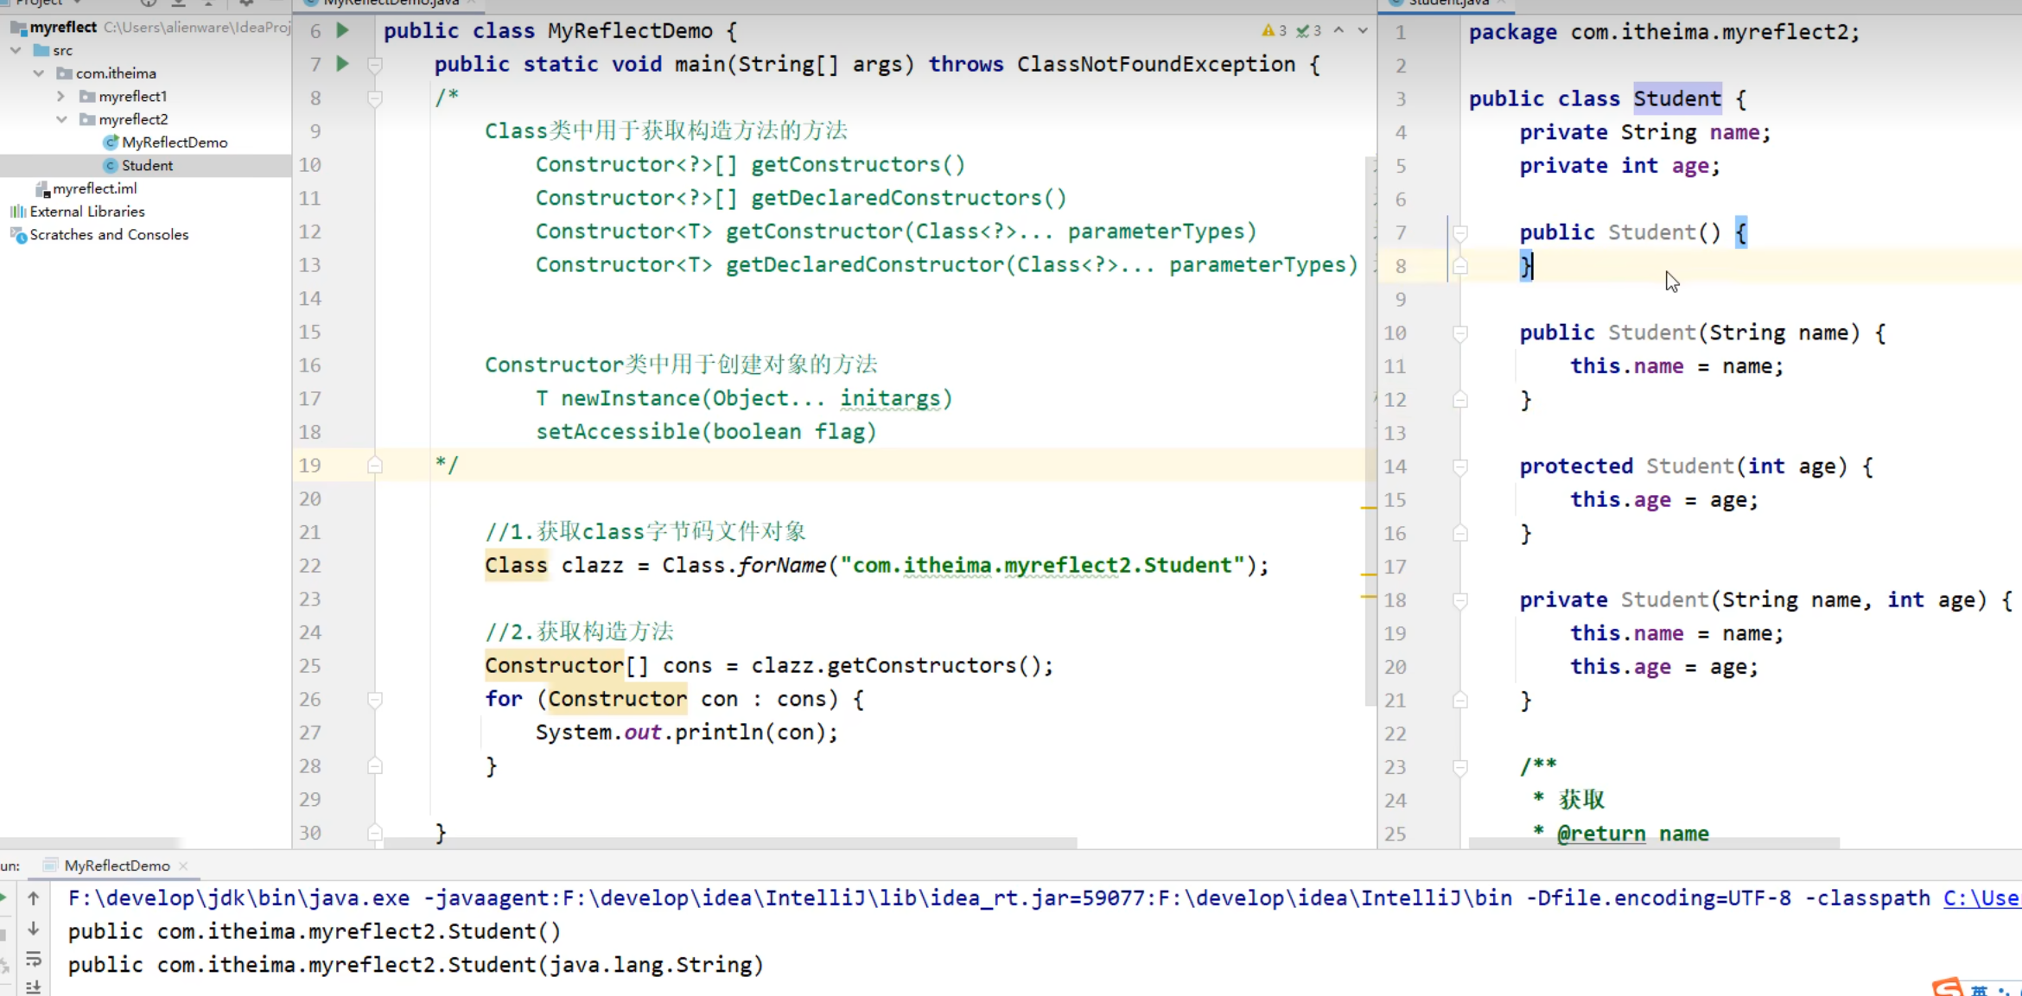Open the classpath link in console output

1981,898
